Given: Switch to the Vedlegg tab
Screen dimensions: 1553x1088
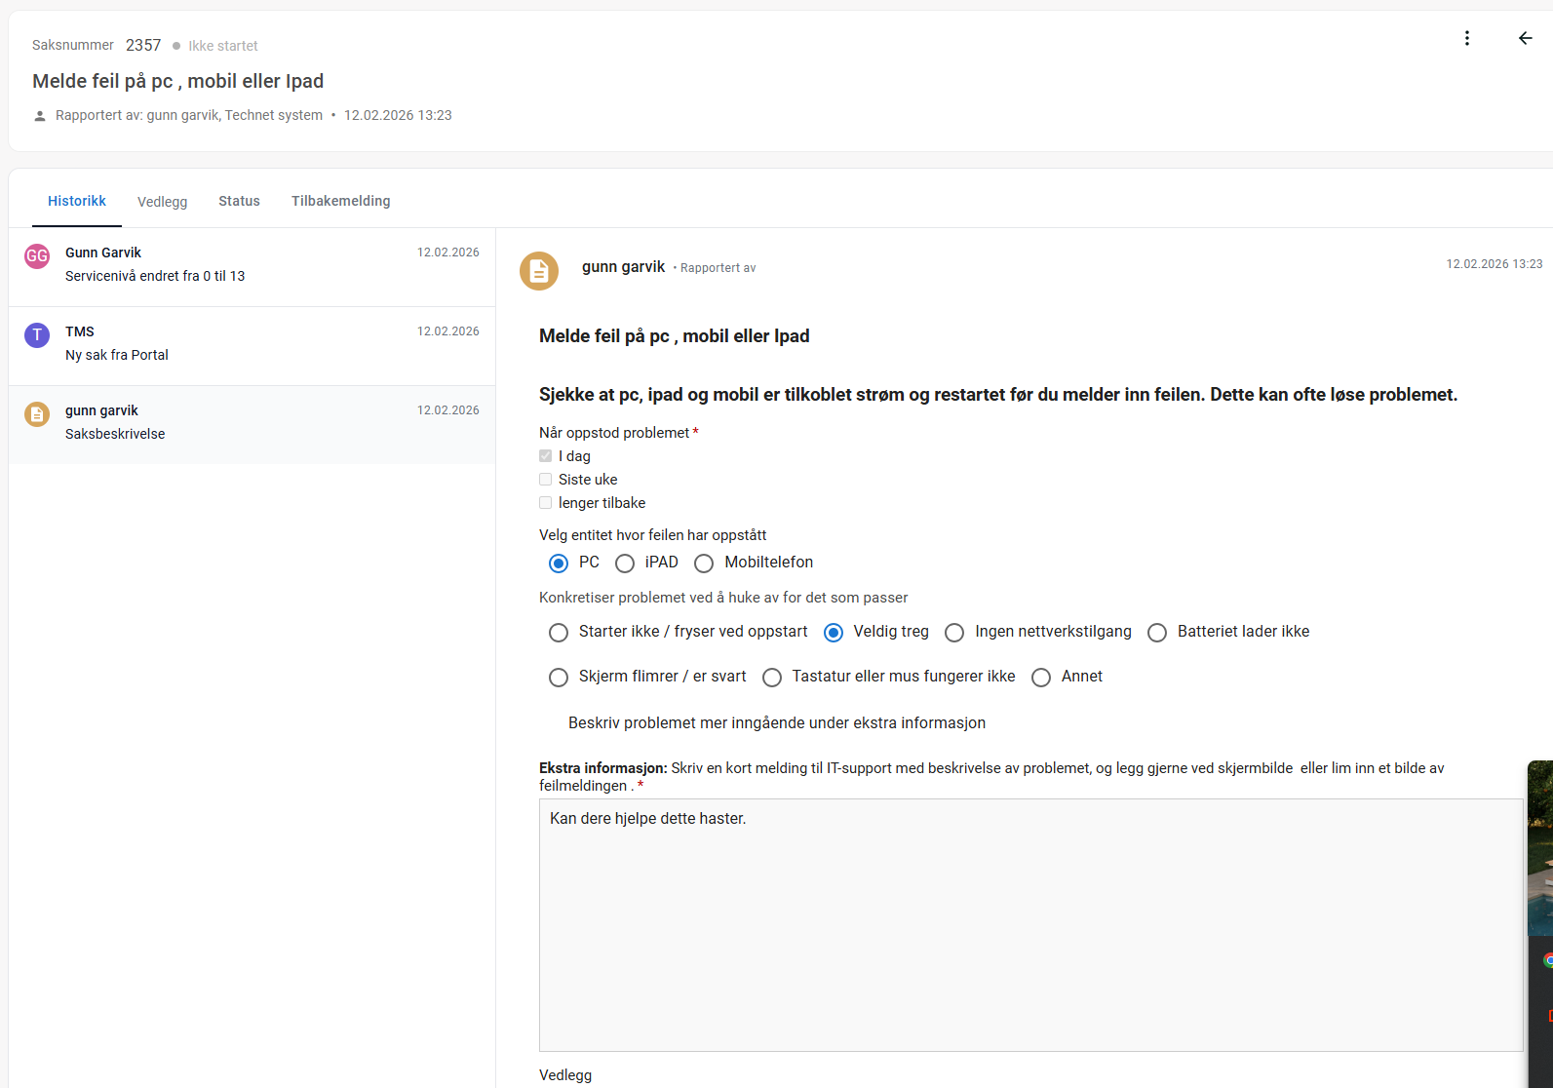Looking at the screenshot, I should tap(162, 202).
